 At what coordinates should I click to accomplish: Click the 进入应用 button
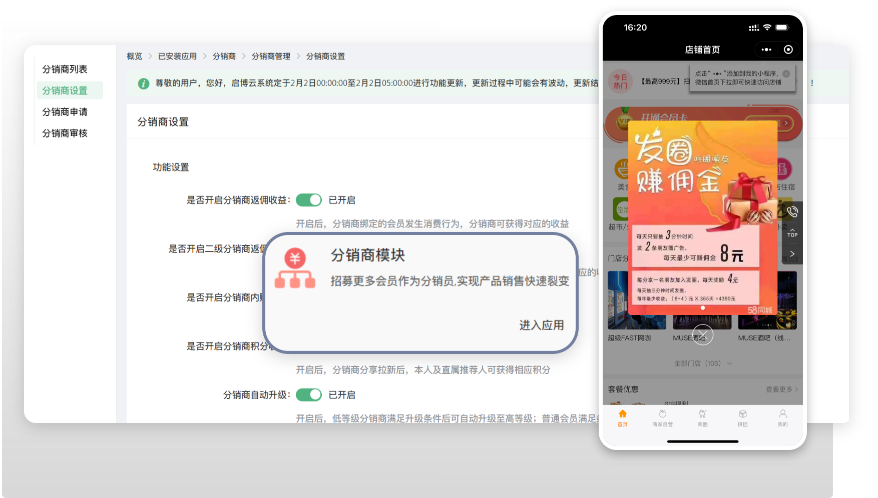pyautogui.click(x=541, y=325)
